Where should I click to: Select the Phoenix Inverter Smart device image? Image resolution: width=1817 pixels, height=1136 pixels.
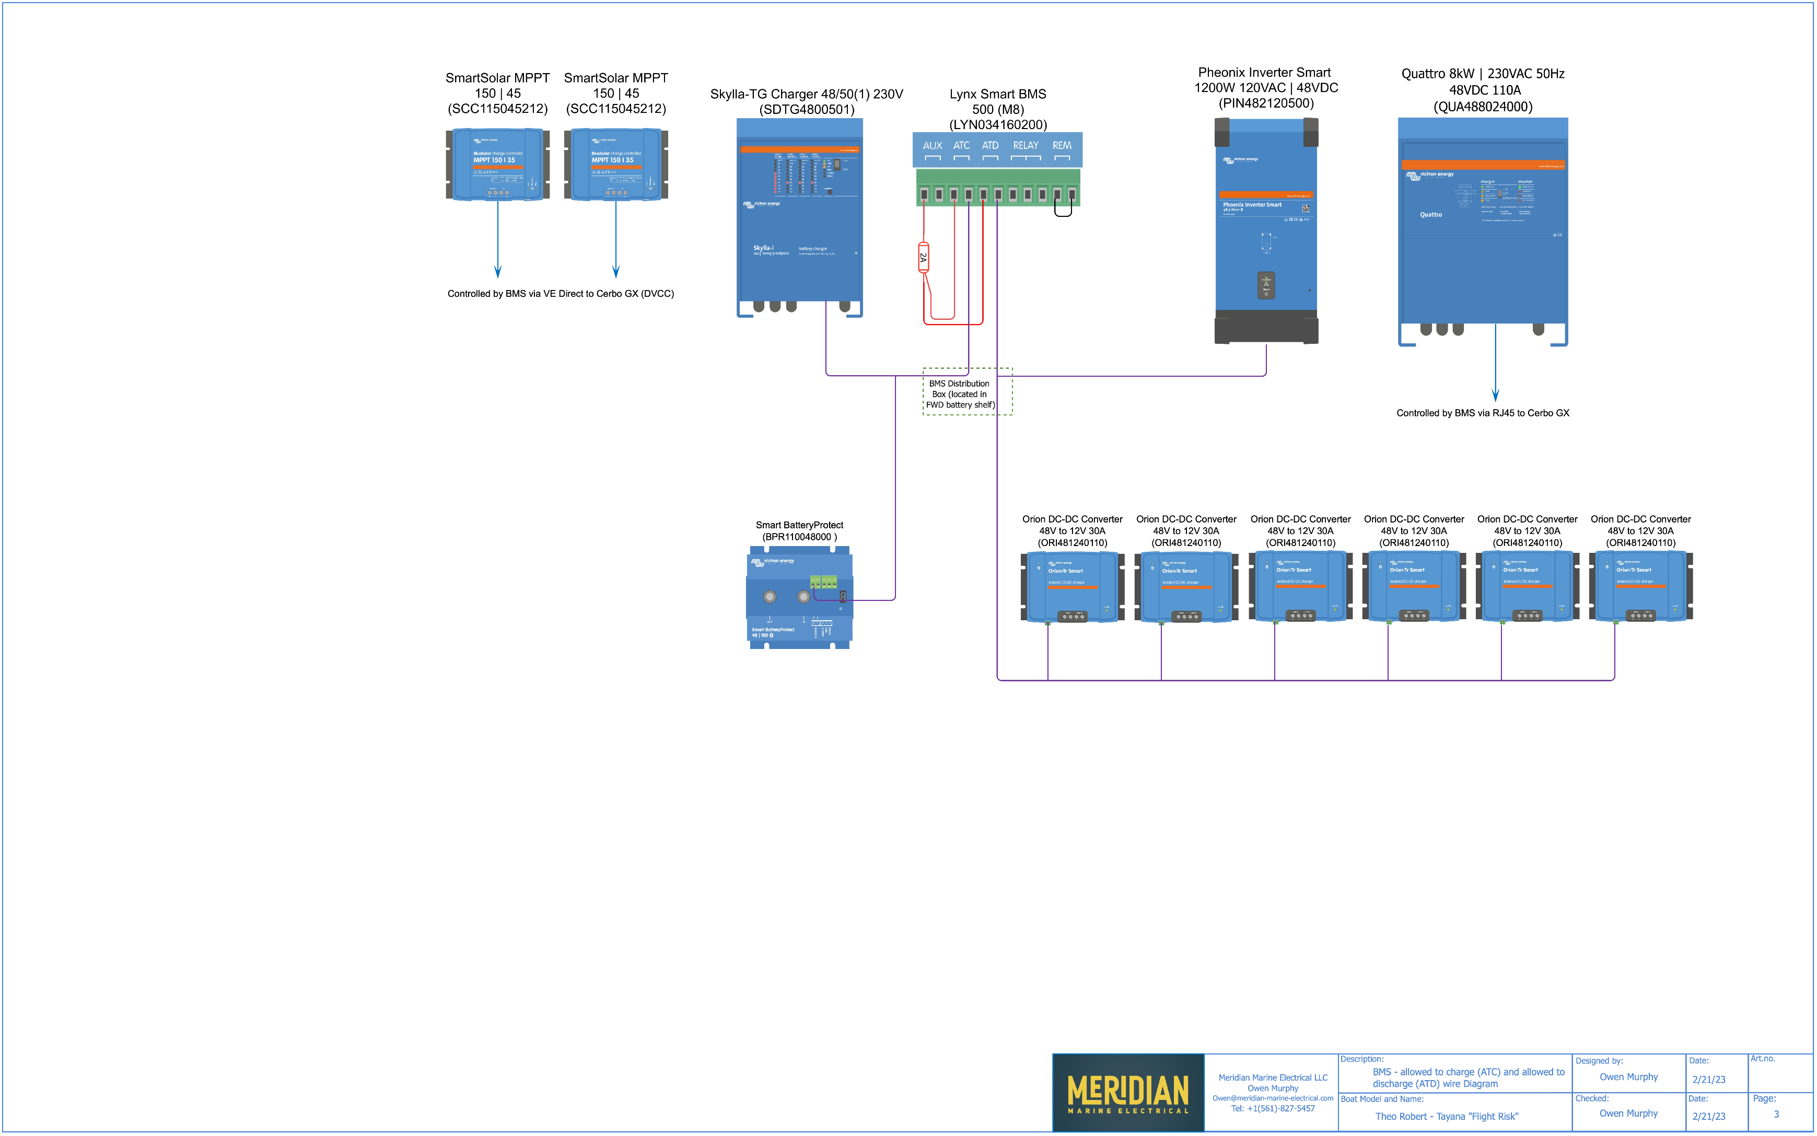click(x=1266, y=230)
